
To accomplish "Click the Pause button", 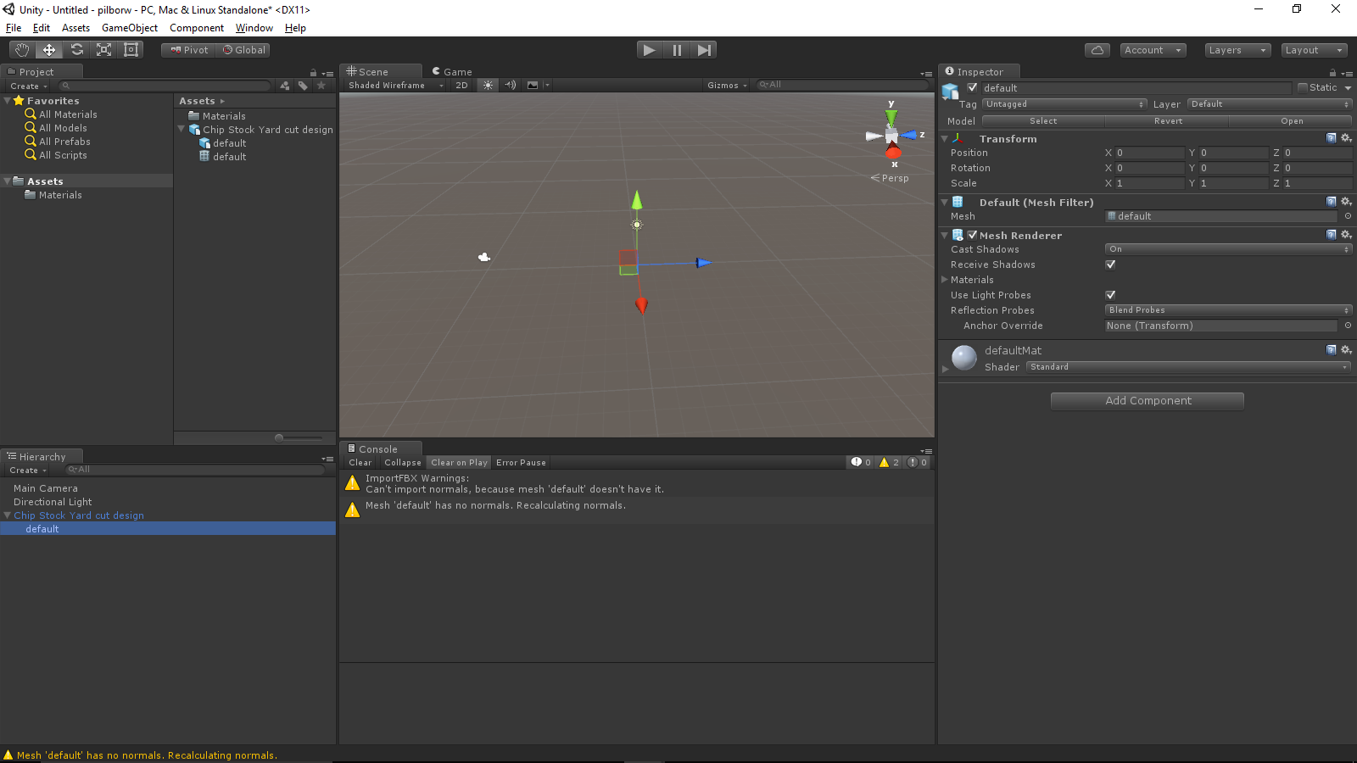I will click(677, 50).
